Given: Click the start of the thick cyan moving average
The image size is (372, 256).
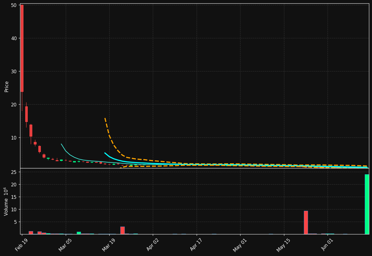Looking at the screenshot, I should [x=105, y=153].
